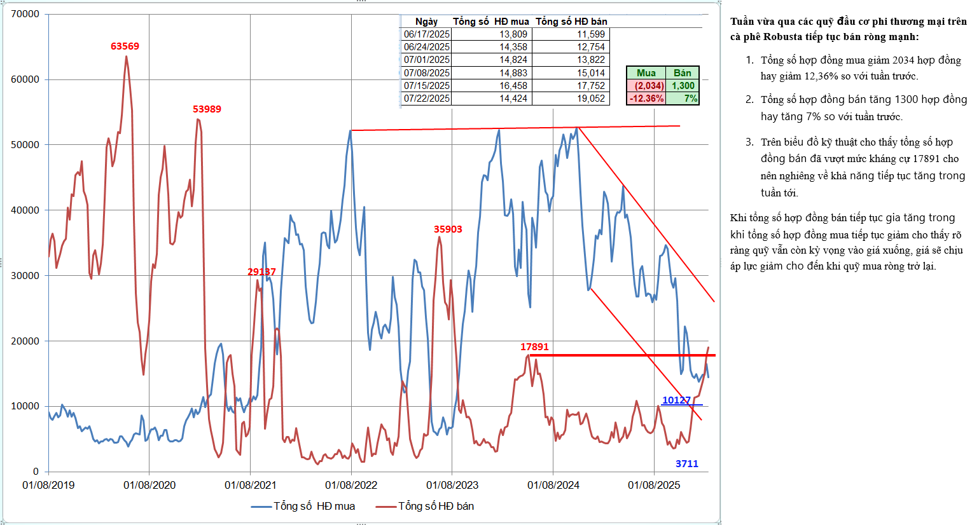Click the 70000 y-axis label
Image resolution: width=979 pixels, height=525 pixels.
25,14
